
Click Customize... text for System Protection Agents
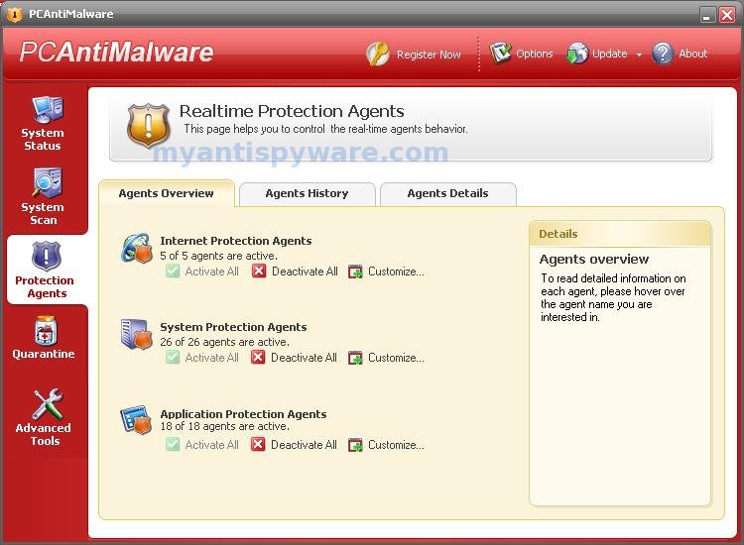point(396,358)
